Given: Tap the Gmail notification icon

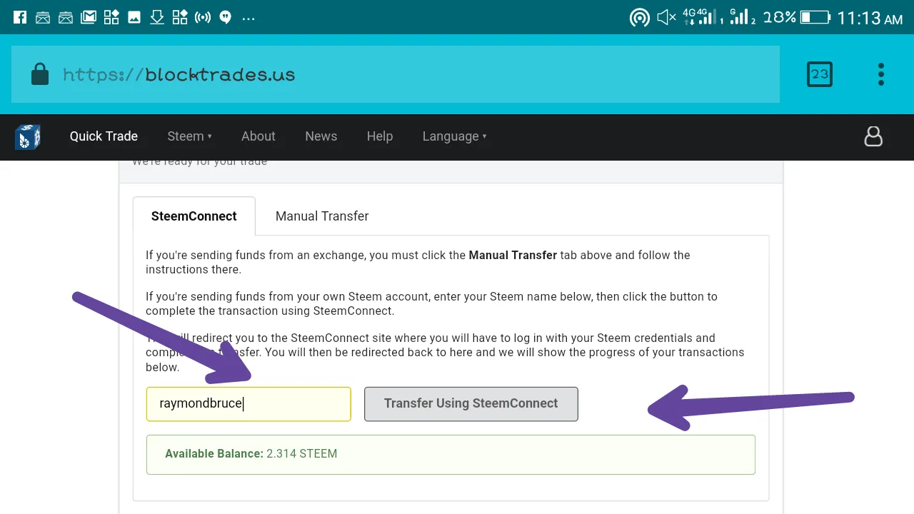Looking at the screenshot, I should click(x=89, y=17).
